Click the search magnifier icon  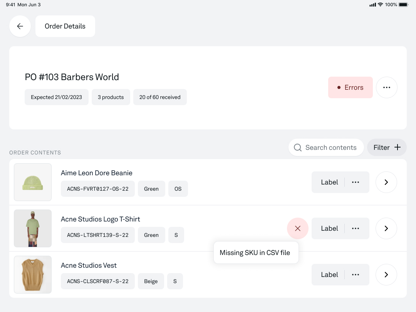[x=298, y=148]
